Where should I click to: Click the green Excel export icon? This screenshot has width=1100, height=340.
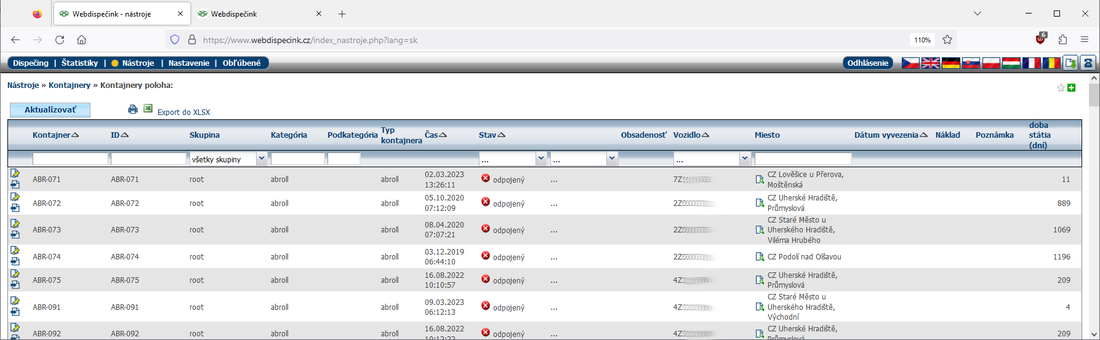[148, 109]
